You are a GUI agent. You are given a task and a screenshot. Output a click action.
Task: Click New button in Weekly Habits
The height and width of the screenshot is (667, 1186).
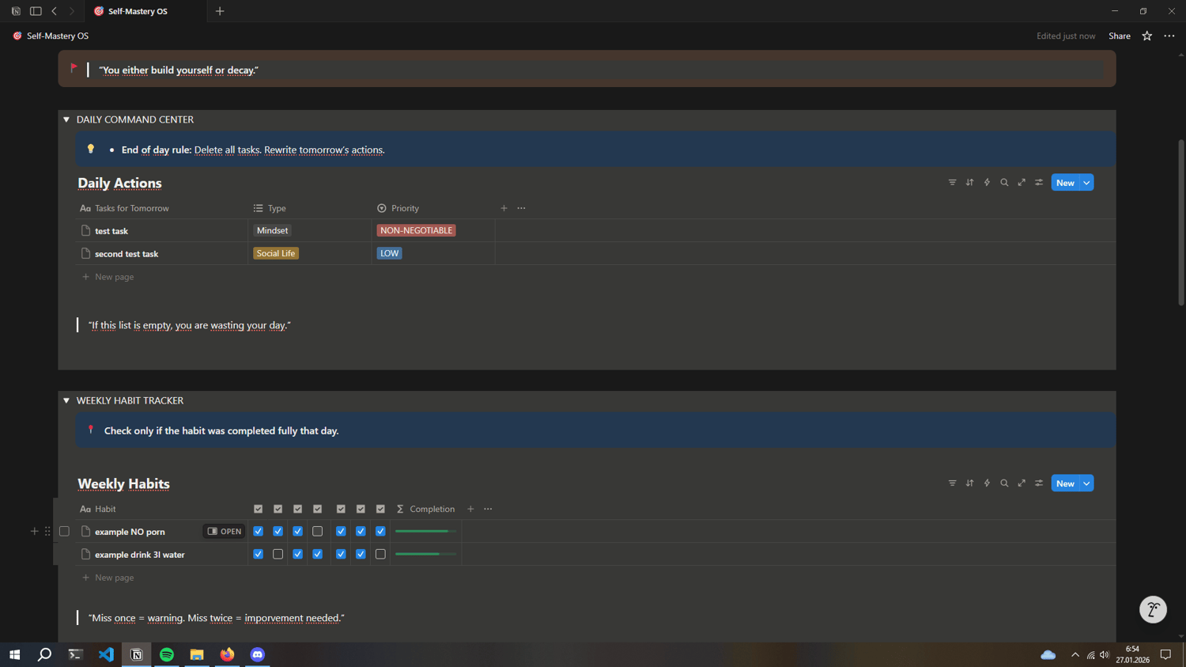click(x=1065, y=483)
